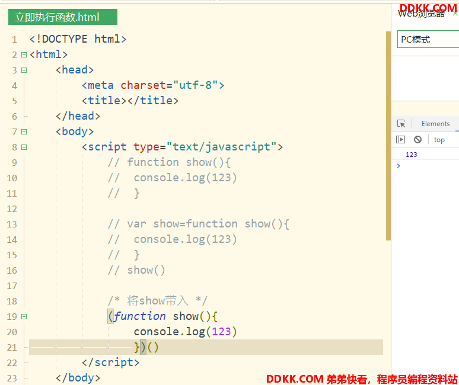Click the </head> closing tag
Image resolution: width=459 pixels, height=385 pixels.
pyautogui.click(x=78, y=116)
